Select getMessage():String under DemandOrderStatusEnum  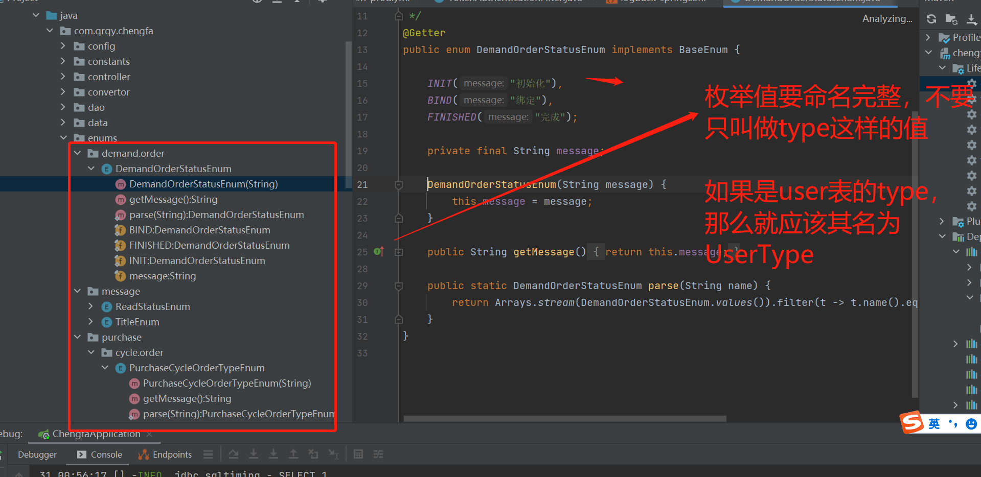(x=173, y=200)
